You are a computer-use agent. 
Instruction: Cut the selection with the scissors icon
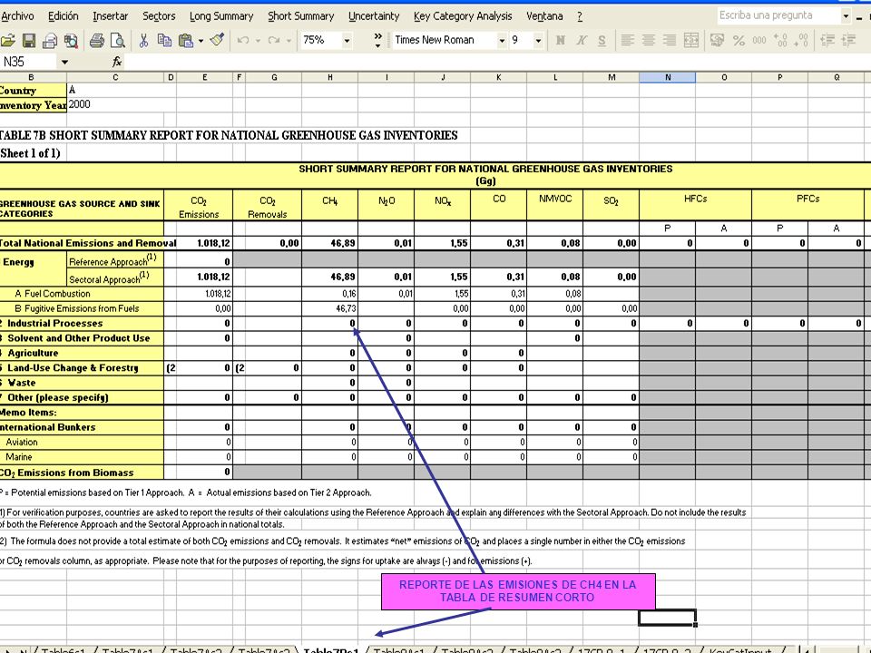pos(144,40)
